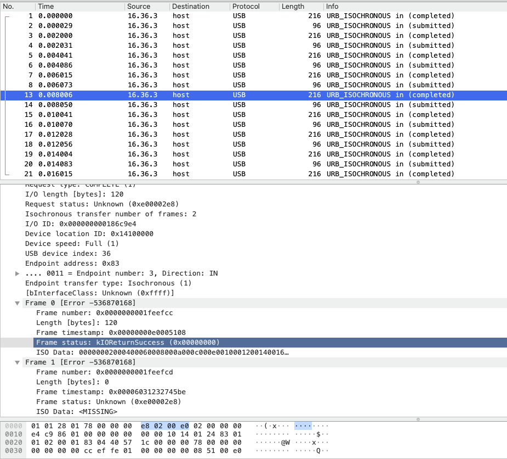Select the Request status: Unknown (0xe00002e8) field
The width and height of the screenshot is (507, 459).
click(102, 204)
